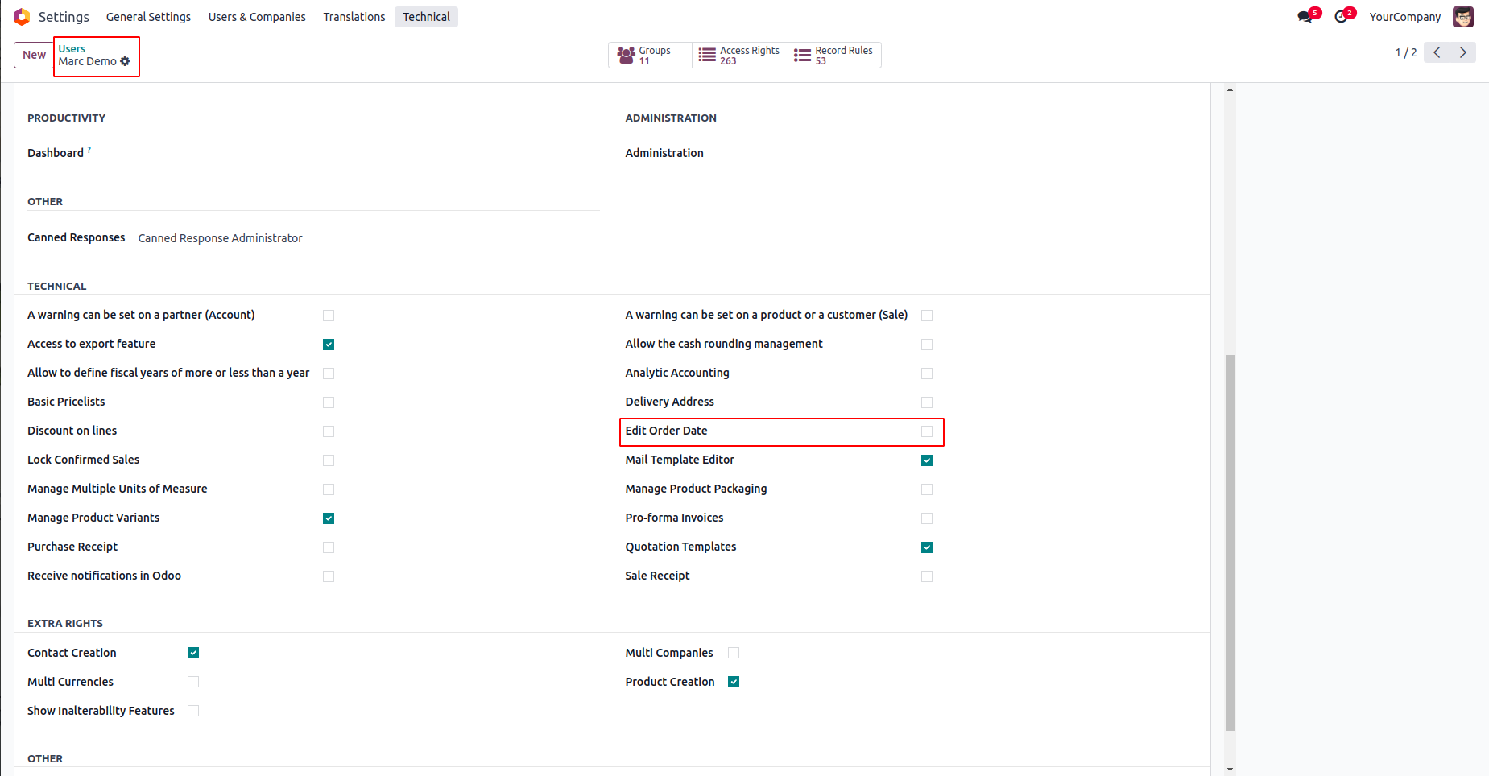
Task: Expand the Technical menu
Action: 426,17
